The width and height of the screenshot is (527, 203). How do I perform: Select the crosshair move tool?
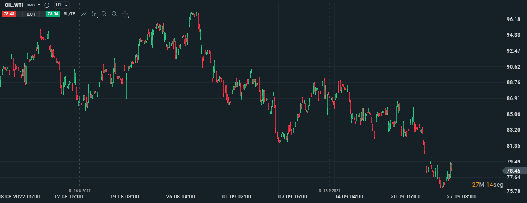[125, 14]
